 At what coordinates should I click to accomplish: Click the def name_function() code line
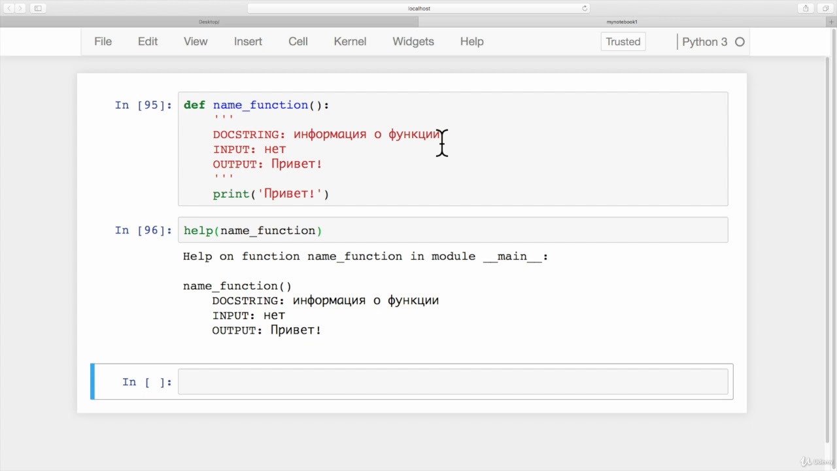pyautogui.click(x=256, y=105)
